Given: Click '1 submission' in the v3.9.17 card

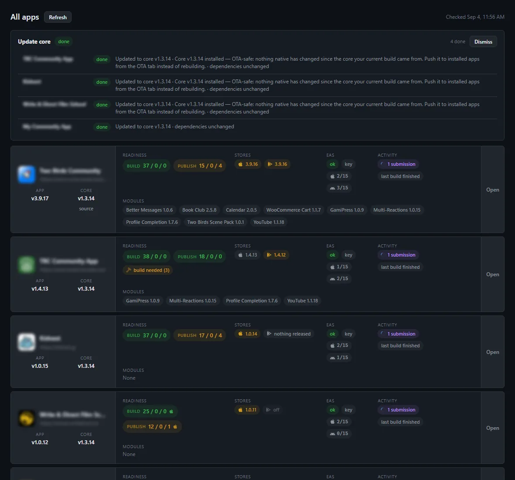Looking at the screenshot, I should pyautogui.click(x=398, y=164).
